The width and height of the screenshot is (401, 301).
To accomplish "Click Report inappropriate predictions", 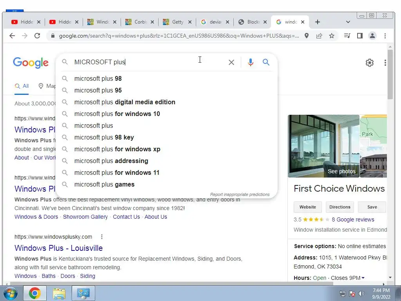I will (x=240, y=194).
